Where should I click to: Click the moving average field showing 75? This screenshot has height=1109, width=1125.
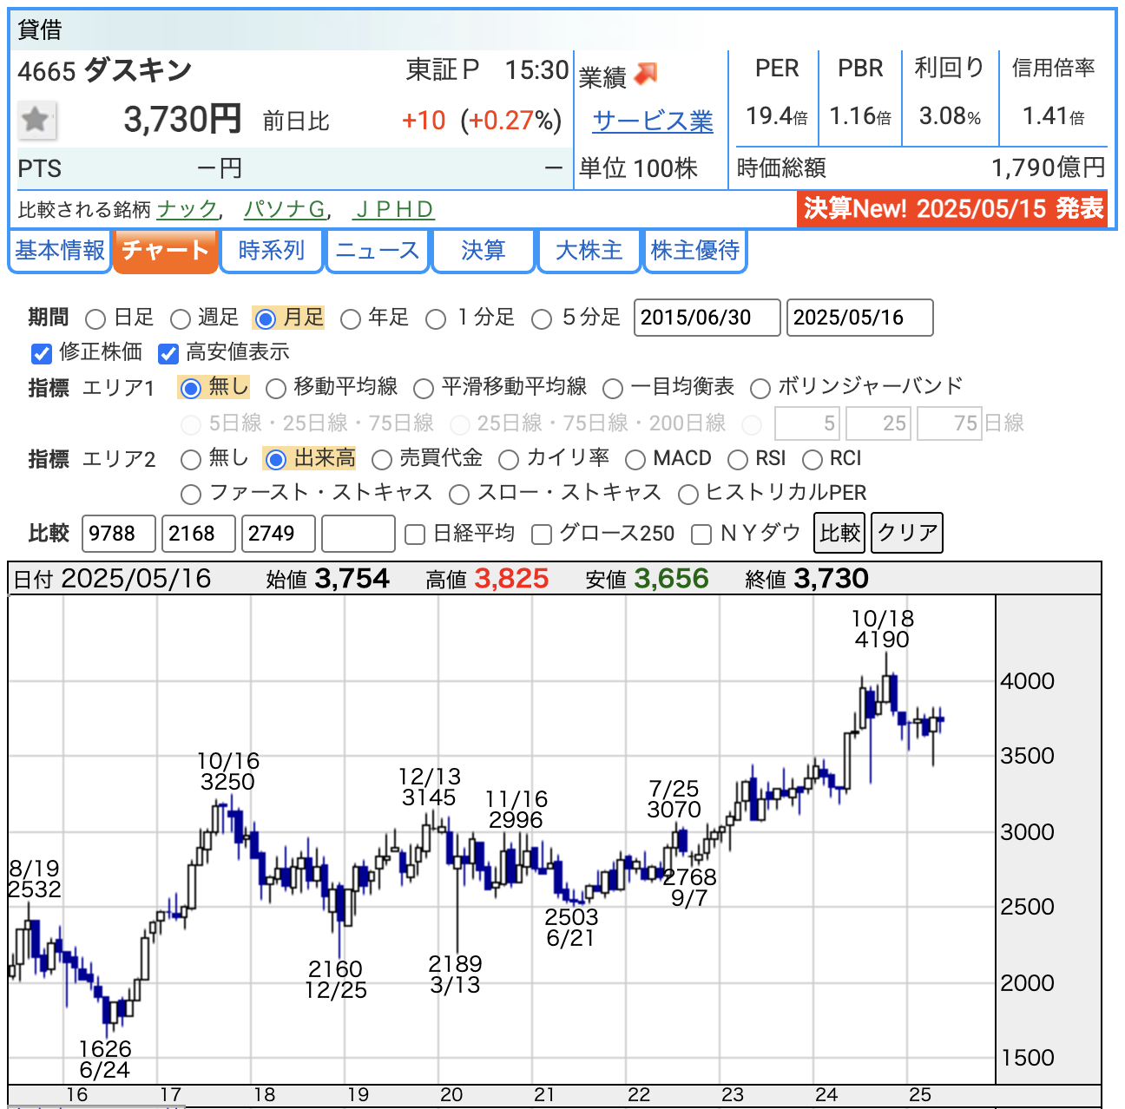(x=950, y=423)
